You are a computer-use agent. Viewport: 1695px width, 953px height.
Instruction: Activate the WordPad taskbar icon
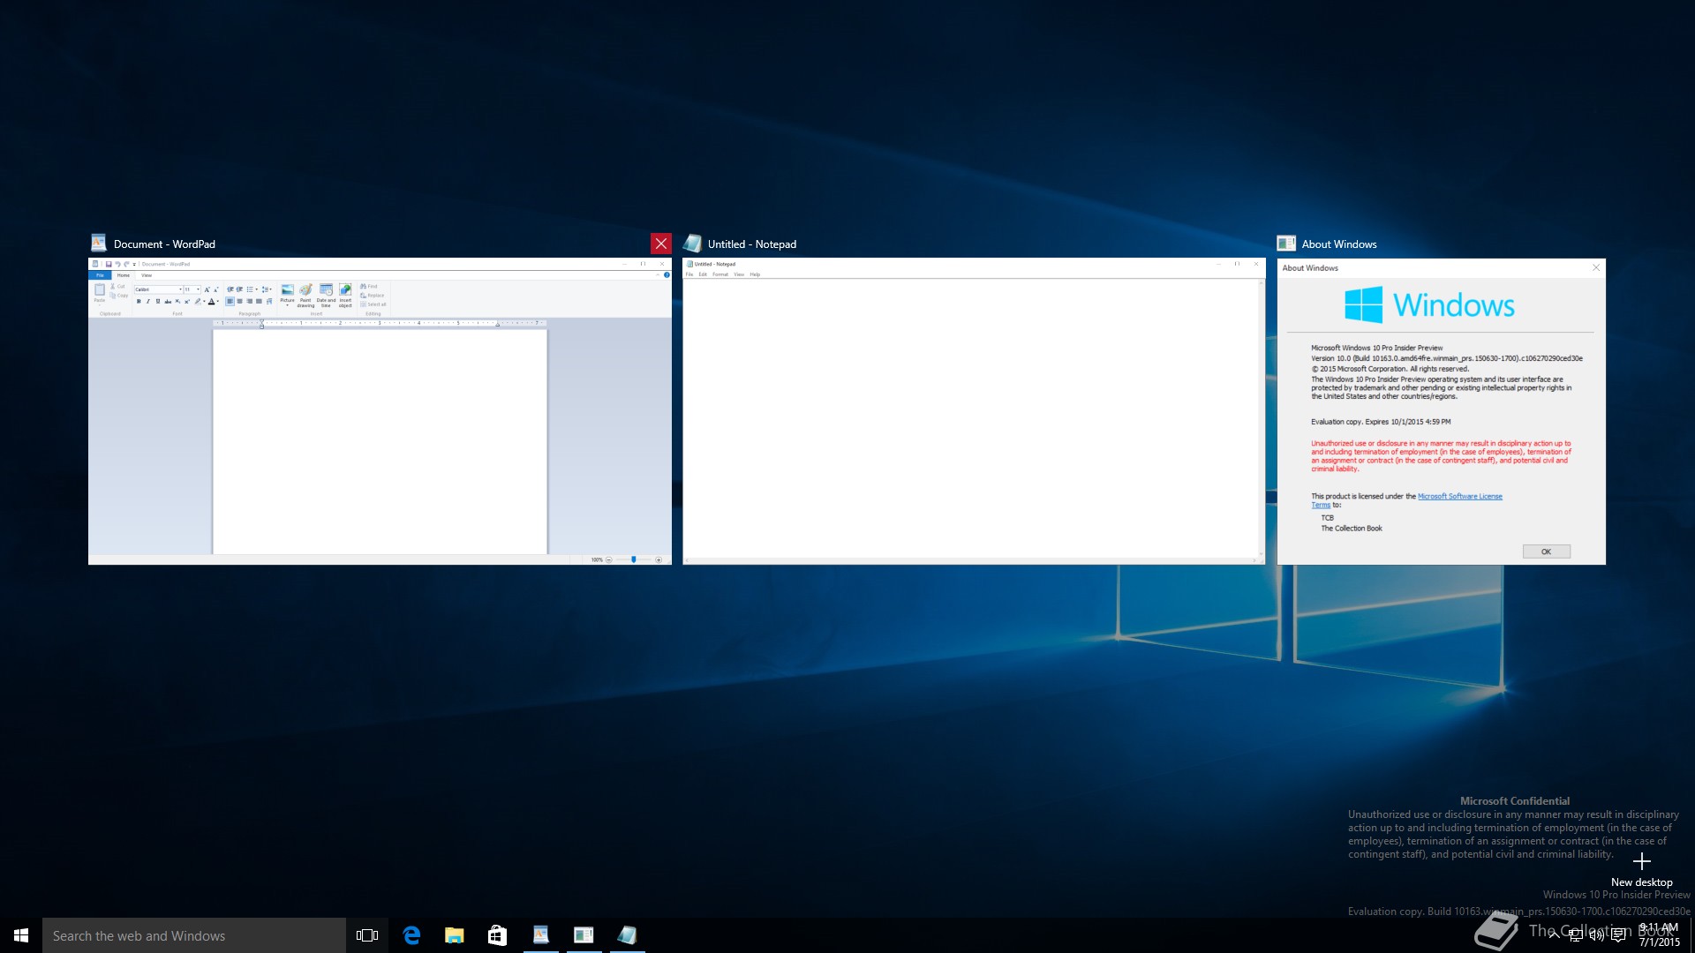click(541, 935)
